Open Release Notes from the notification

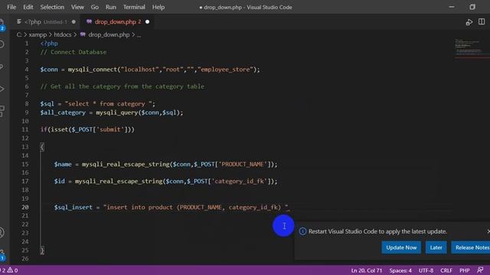click(471, 247)
